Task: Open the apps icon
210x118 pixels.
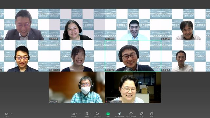Action: (x=142, y=114)
